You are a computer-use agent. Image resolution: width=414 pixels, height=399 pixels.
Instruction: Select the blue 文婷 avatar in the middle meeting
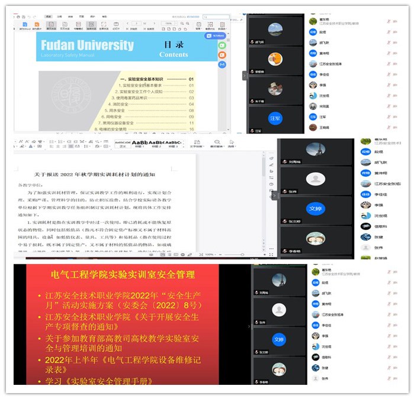[x=315, y=209]
